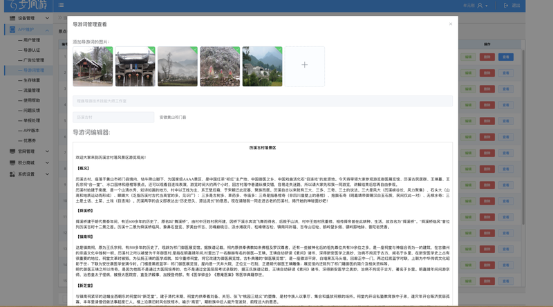Click the 官网管理 monitor icon
This screenshot has height=307, width=553.
12,151
